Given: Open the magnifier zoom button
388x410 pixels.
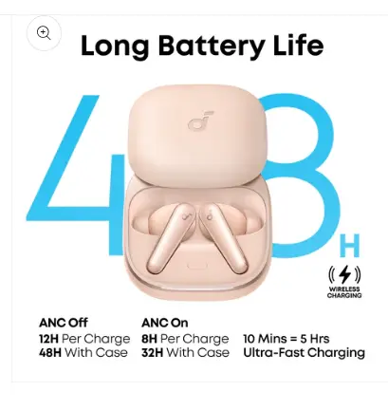Looking at the screenshot, I should (44, 33).
